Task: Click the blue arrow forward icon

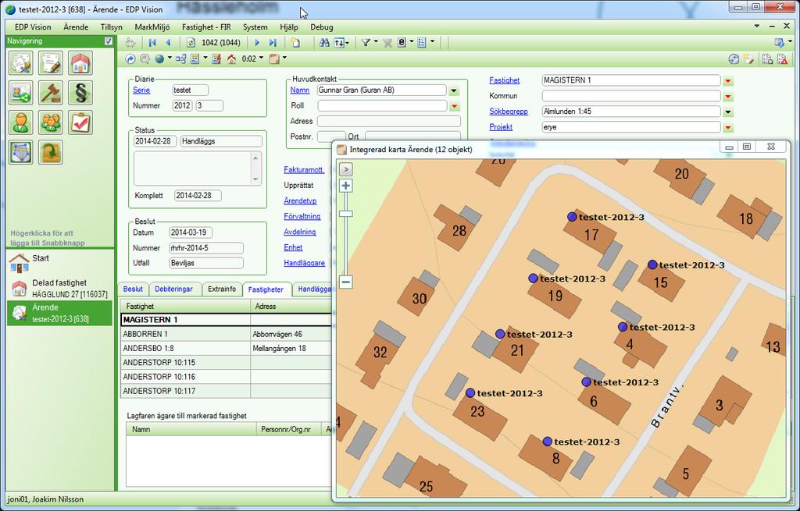Action: pyautogui.click(x=130, y=59)
